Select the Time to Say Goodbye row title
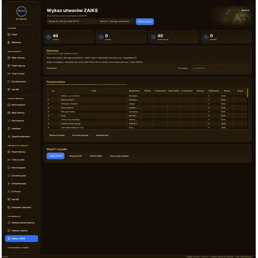The height and width of the screenshot is (258, 258). [x=71, y=120]
